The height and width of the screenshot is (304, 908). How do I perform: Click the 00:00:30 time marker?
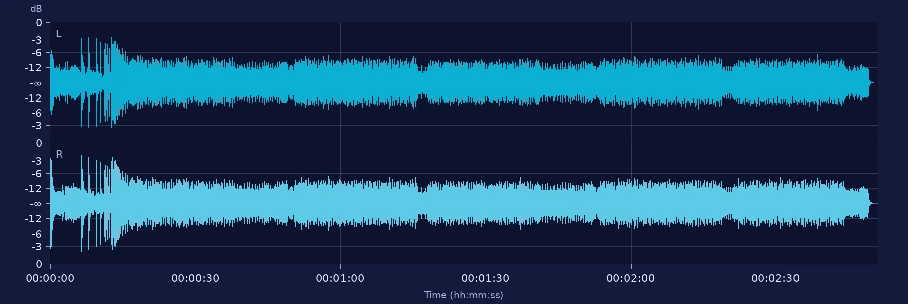click(195, 278)
